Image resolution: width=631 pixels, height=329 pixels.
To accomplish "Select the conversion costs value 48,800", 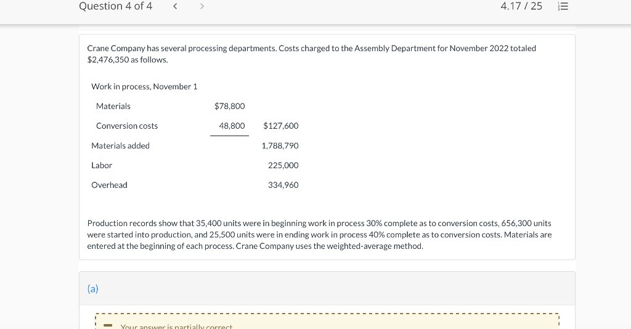I will 232,126.
